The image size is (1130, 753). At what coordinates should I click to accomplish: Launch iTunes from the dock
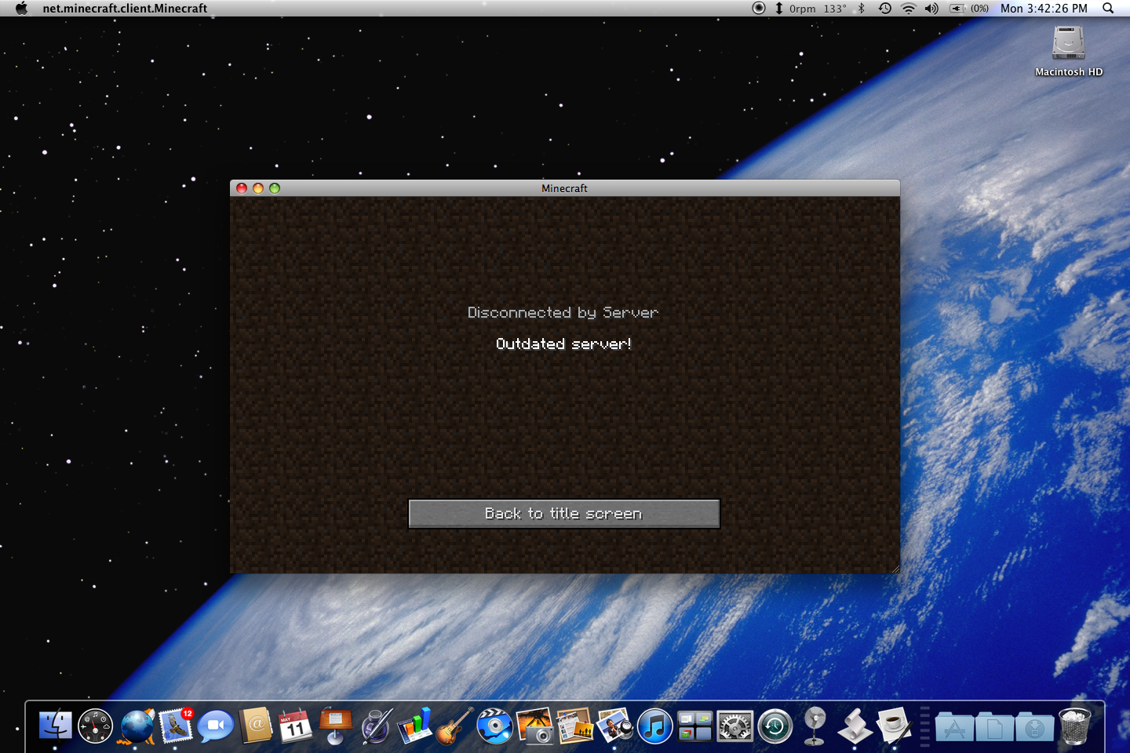[x=655, y=726]
